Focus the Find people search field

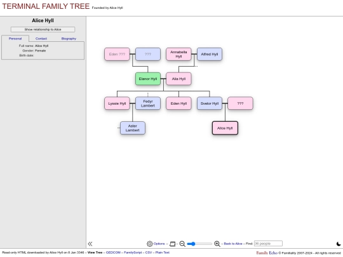(268, 244)
